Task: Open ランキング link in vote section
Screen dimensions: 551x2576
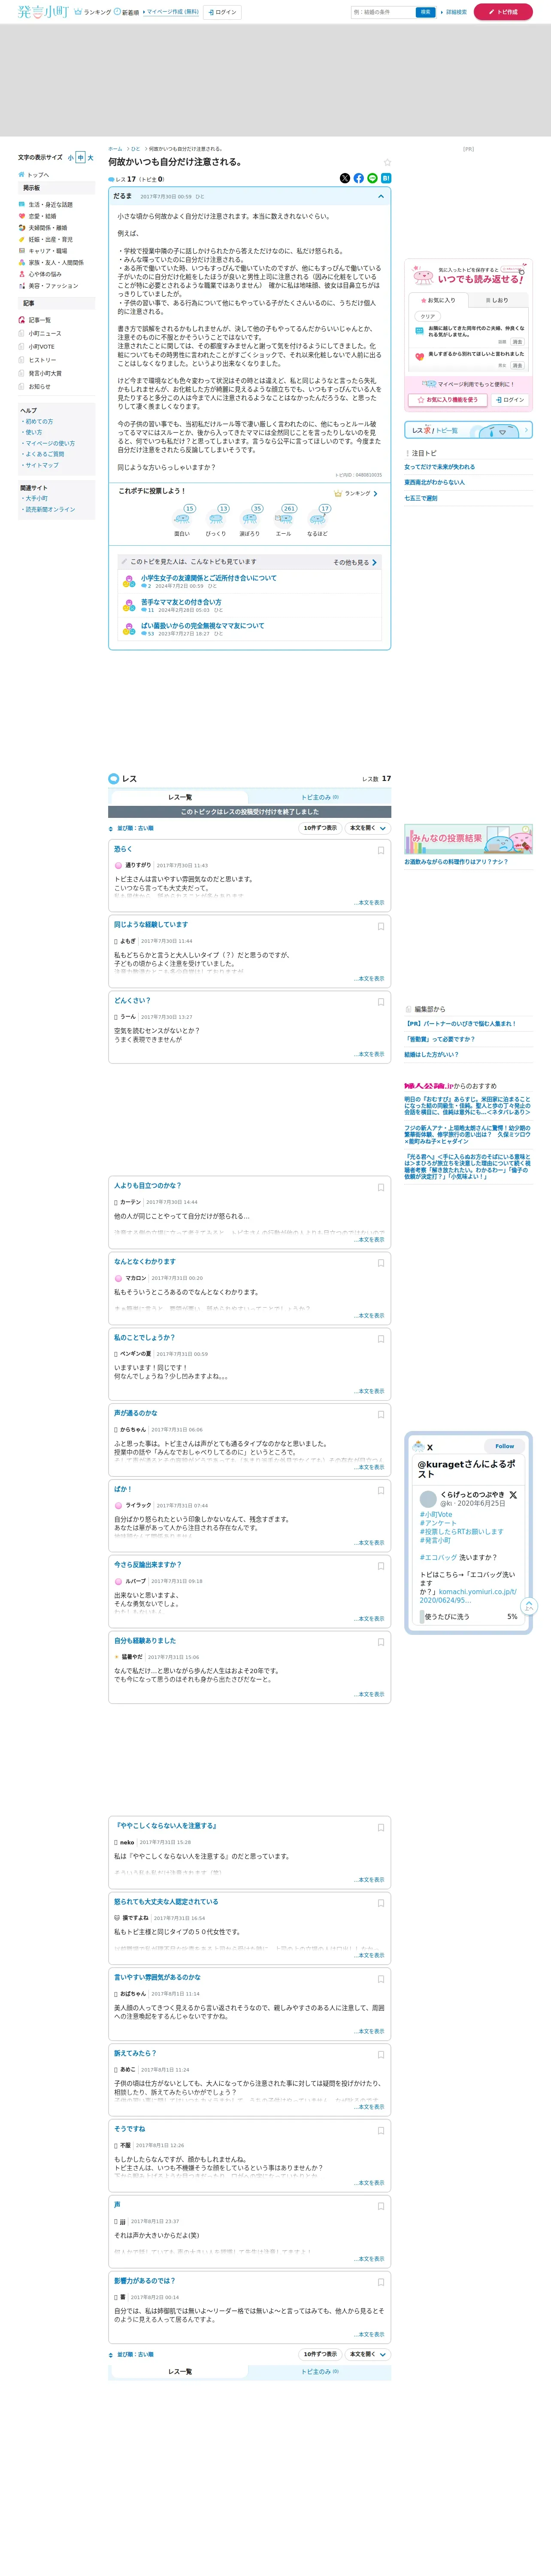Action: 356,493
